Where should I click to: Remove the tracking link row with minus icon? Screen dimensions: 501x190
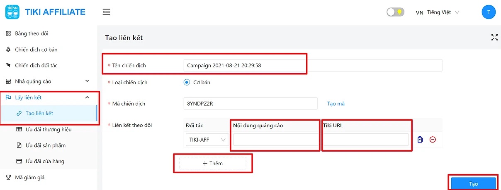pyautogui.click(x=433, y=140)
